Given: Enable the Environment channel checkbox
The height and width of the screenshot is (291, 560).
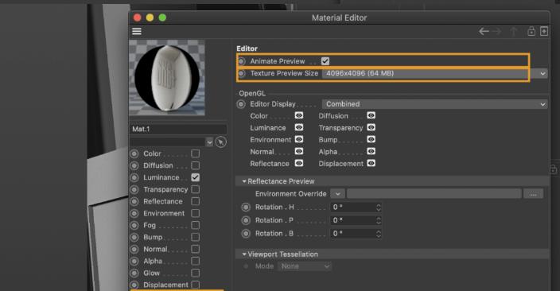Looking at the screenshot, I should tap(196, 213).
